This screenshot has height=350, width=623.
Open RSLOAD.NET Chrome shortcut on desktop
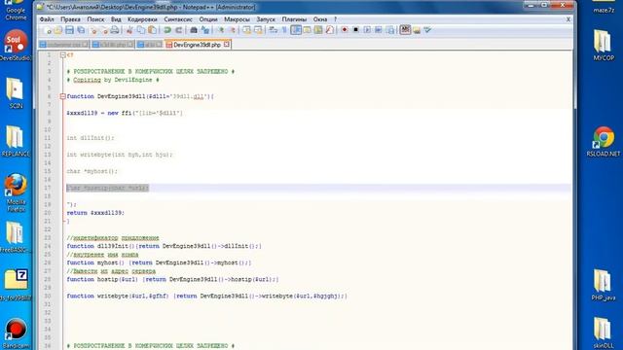pyautogui.click(x=604, y=142)
